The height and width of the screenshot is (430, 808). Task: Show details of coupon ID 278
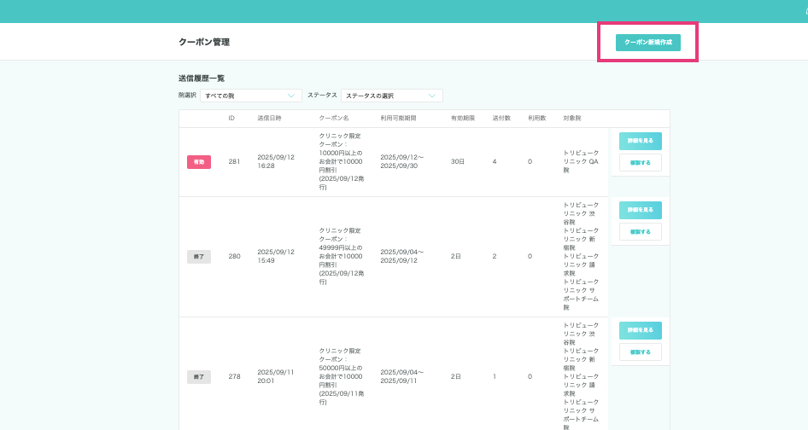[x=640, y=330]
